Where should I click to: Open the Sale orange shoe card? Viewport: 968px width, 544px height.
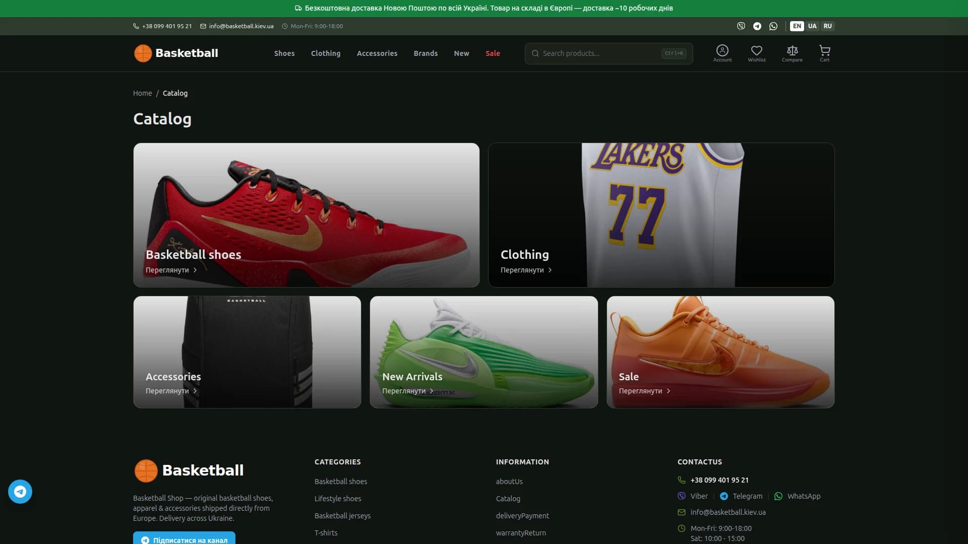720,352
